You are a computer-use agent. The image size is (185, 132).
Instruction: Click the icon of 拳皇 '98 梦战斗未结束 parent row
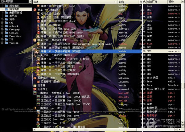35,40
